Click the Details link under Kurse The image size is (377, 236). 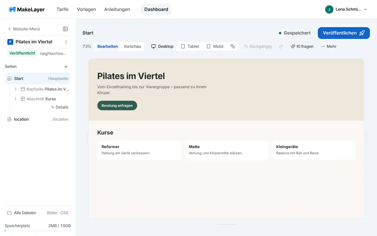click(x=60, y=107)
